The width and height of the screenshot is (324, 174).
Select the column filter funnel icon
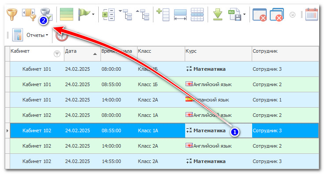29,14
